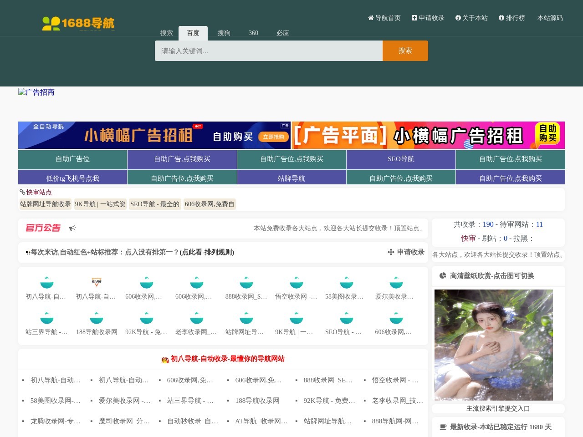Click the move icon beside 申请收录 in the panel
Image resolution: width=583 pixels, height=437 pixels.
point(391,252)
